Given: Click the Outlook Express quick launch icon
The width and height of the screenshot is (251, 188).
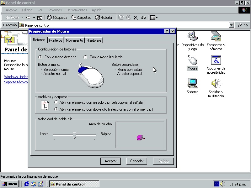Looking at the screenshot, I should 34,184.
